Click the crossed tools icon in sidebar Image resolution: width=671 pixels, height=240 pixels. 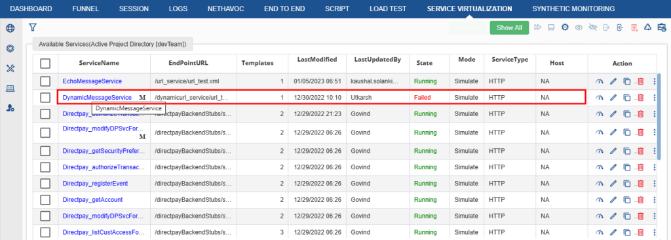pyautogui.click(x=10, y=69)
